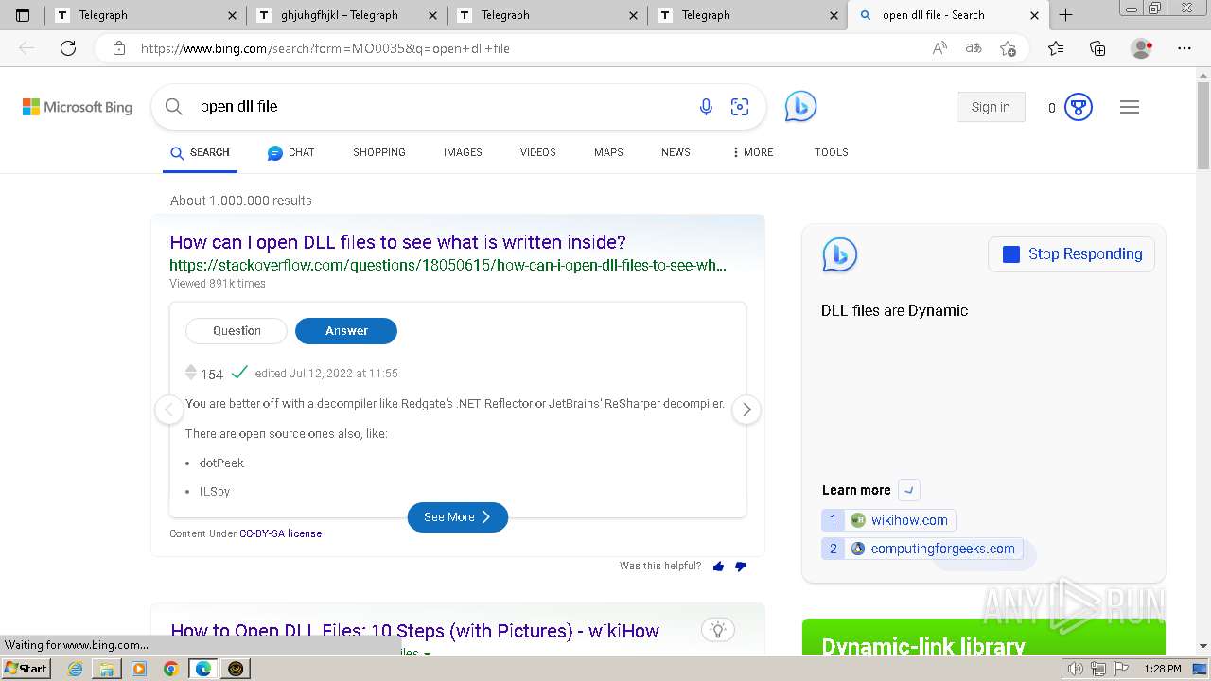The image size is (1211, 681).
Task: Open How to Open DLL Files wikiHow link
Action: coord(414,631)
